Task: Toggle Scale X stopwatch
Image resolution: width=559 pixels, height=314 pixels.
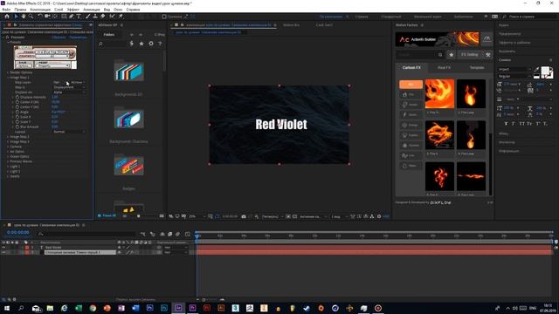Action: click(17, 117)
